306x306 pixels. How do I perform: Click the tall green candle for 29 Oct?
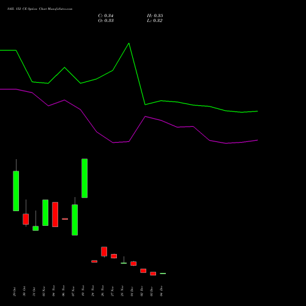[16, 191]
